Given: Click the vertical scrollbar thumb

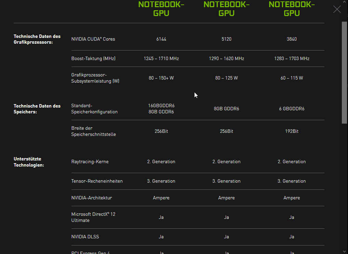Looking at the screenshot, I should click(x=344, y=72).
